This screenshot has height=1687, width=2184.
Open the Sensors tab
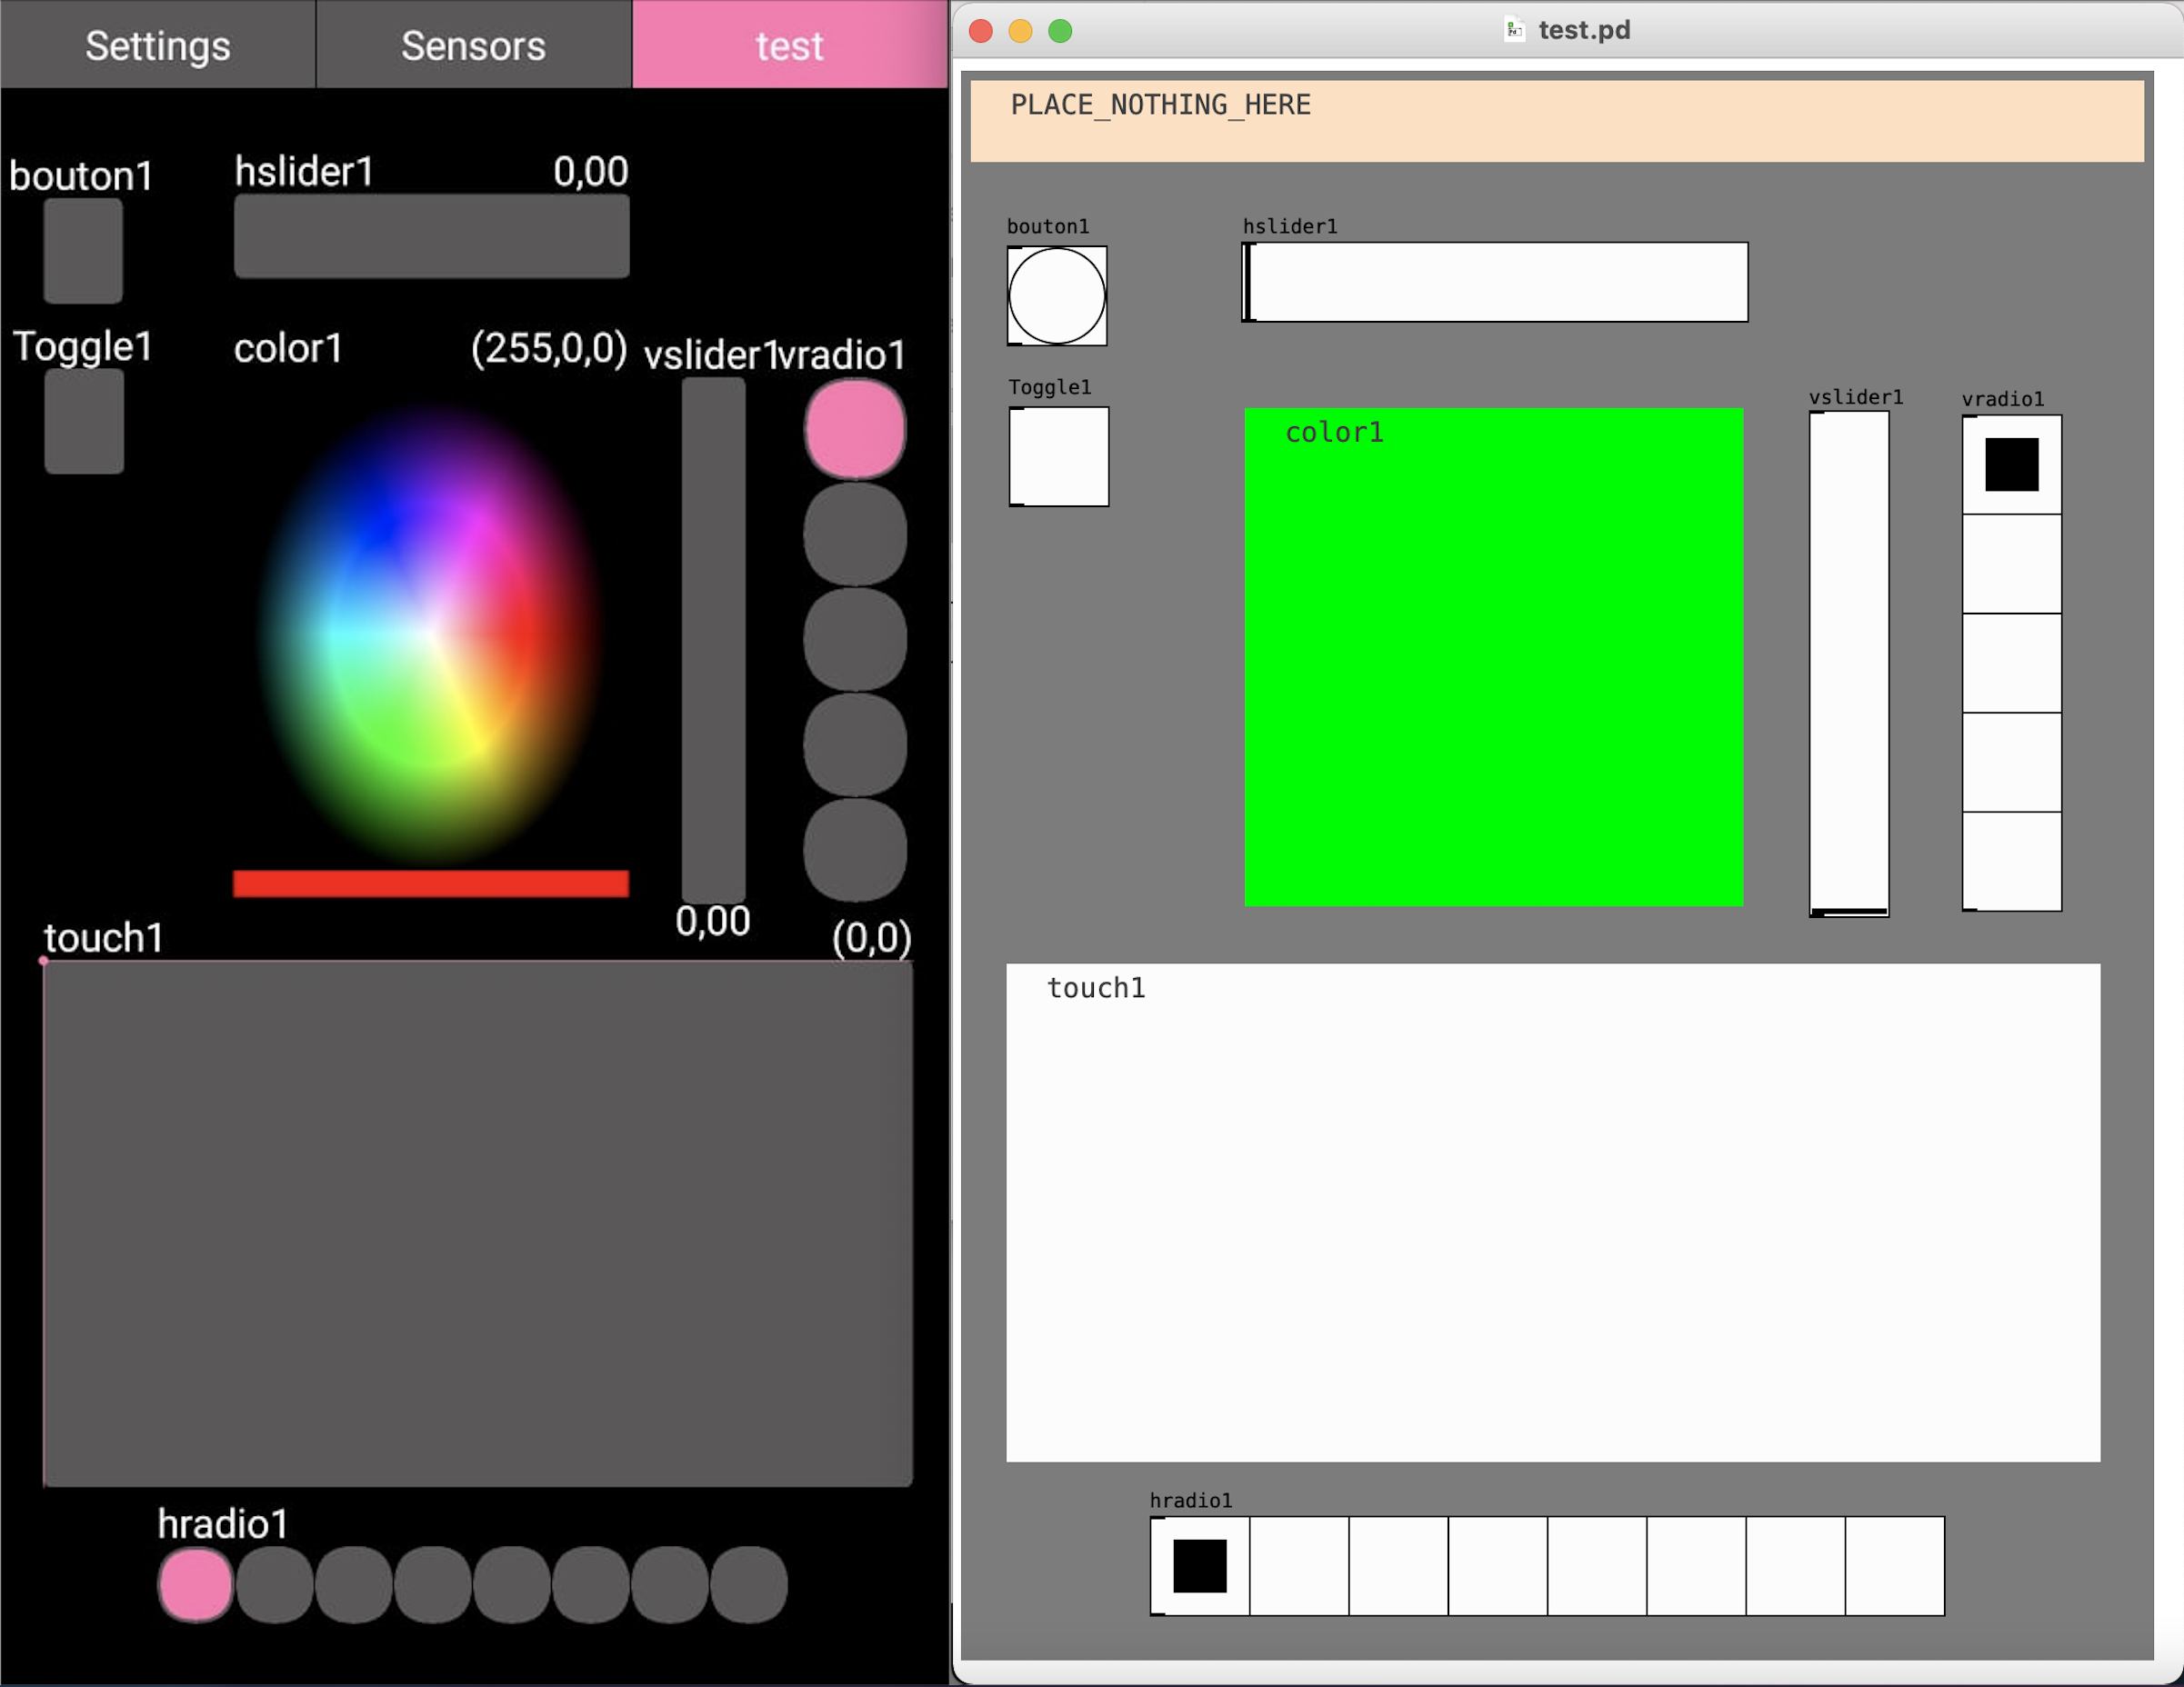tap(473, 45)
